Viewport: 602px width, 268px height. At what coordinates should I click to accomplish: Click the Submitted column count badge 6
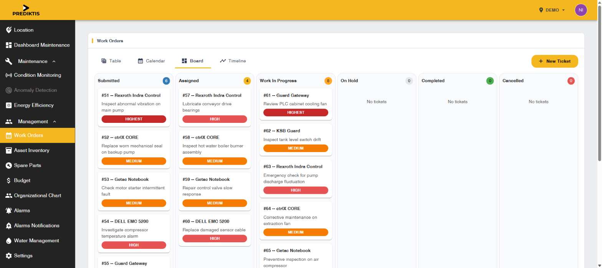point(166,81)
